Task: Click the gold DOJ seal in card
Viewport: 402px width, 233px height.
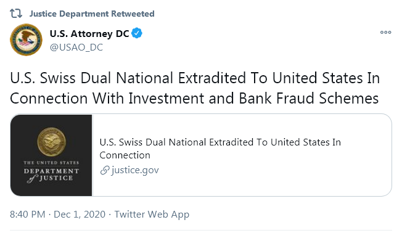Action: [x=52, y=142]
